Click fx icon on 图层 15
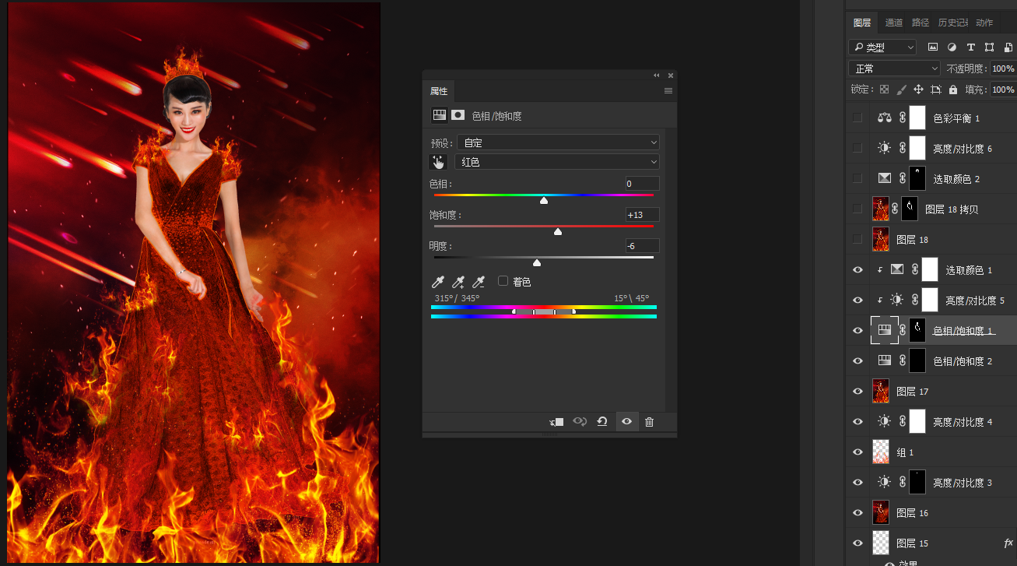 [1008, 543]
